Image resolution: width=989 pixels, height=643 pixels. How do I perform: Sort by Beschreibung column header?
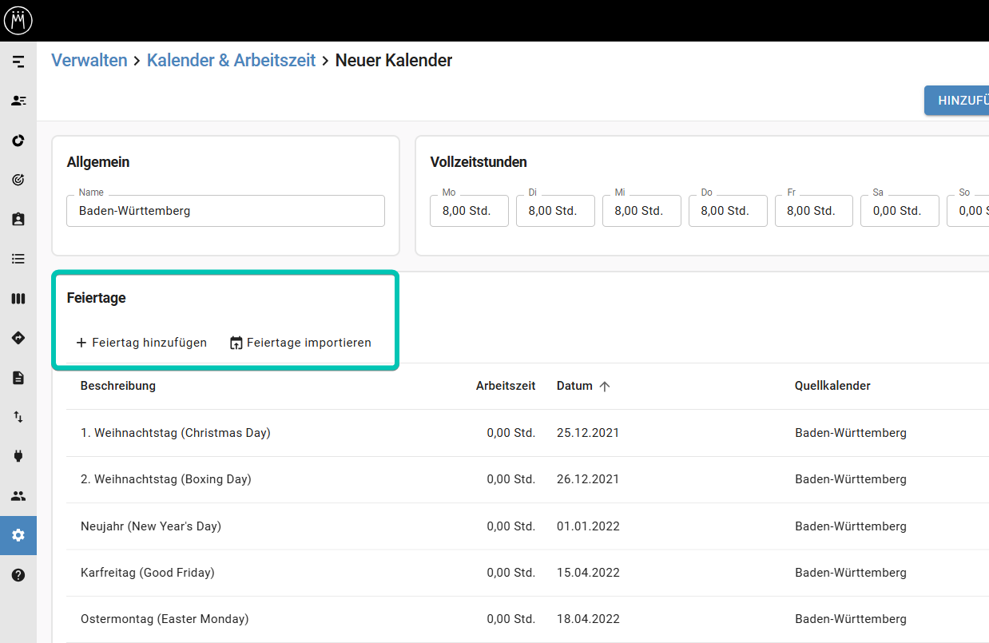118,386
